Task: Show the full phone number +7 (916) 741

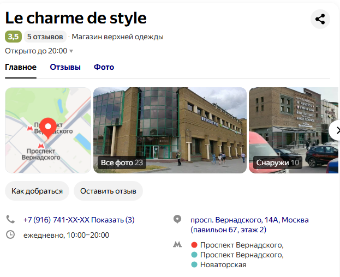Action: (x=79, y=220)
